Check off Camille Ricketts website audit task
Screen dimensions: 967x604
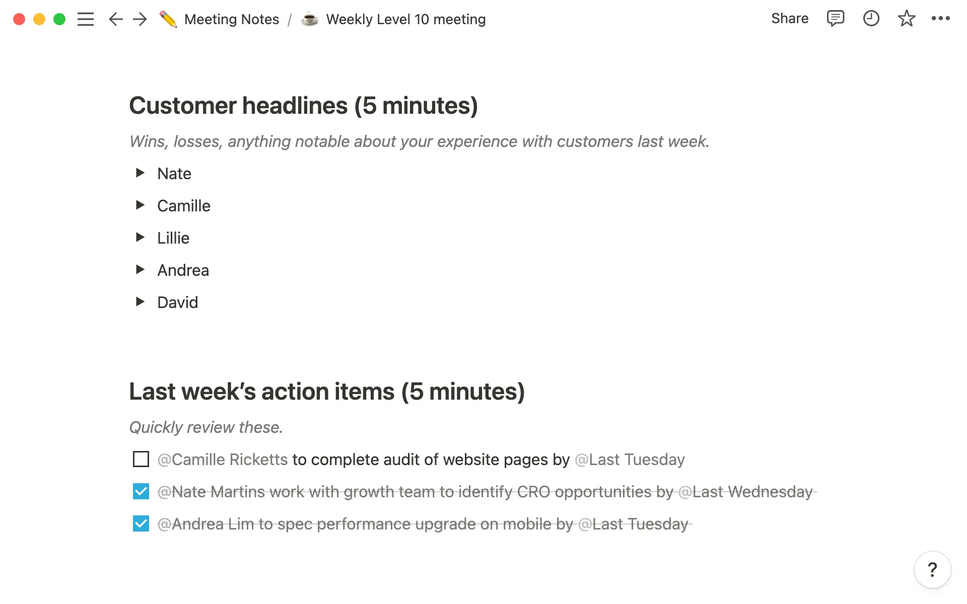[x=141, y=460]
